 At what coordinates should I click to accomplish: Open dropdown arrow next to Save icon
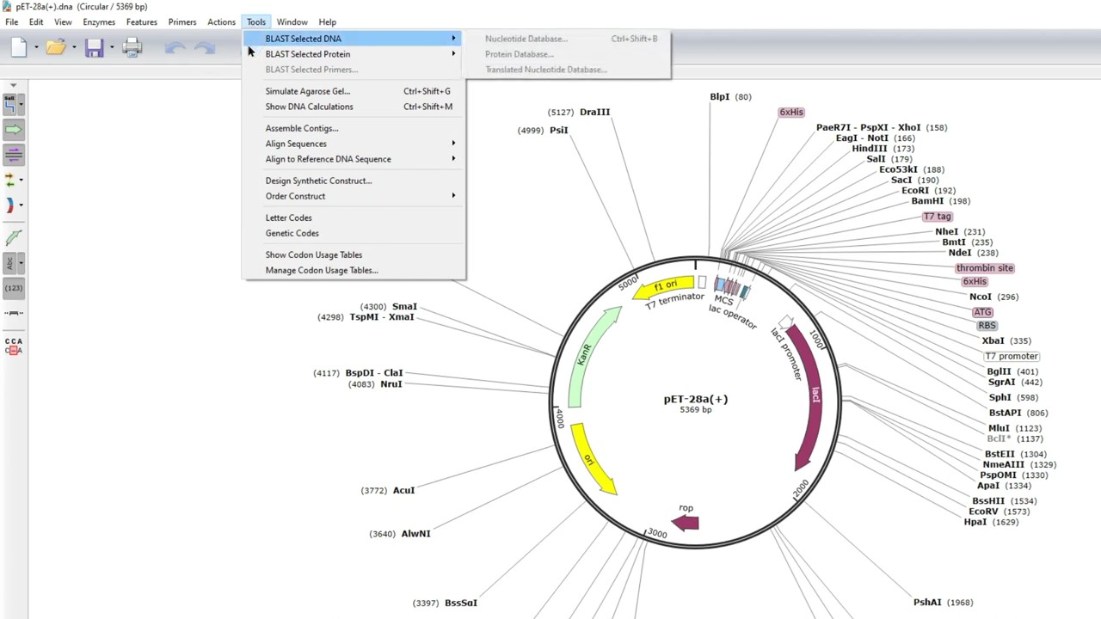(x=112, y=48)
